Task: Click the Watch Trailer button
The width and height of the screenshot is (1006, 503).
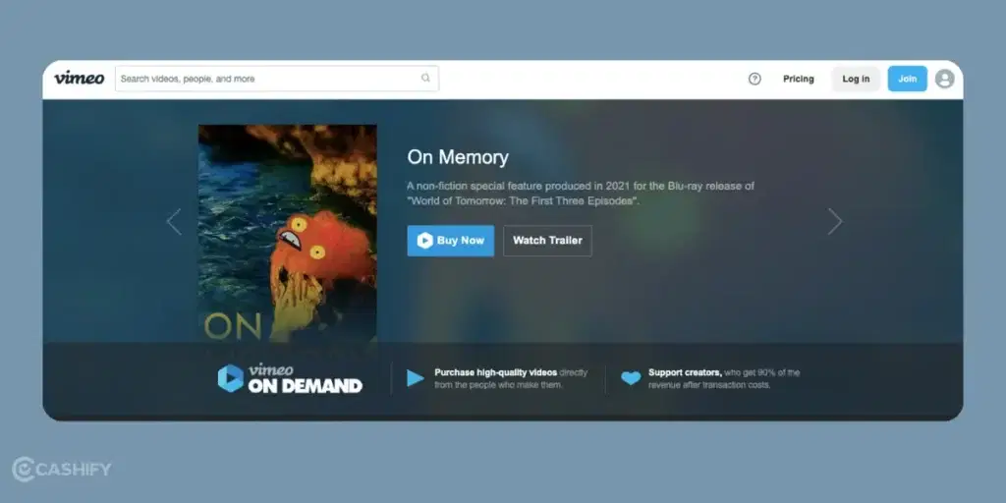Action: coord(547,241)
